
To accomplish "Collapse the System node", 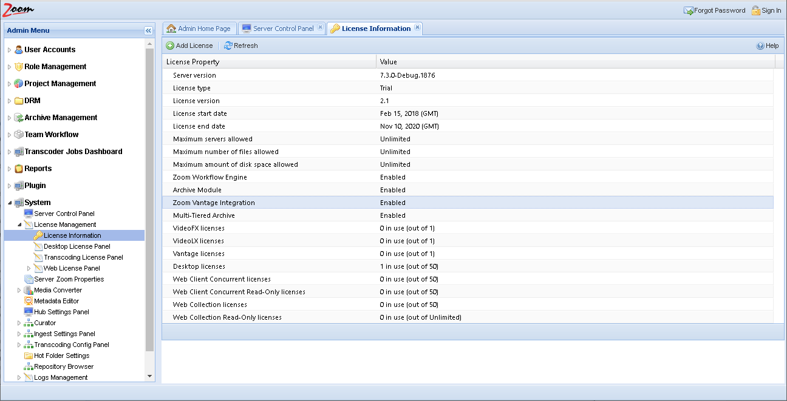I will click(9, 203).
